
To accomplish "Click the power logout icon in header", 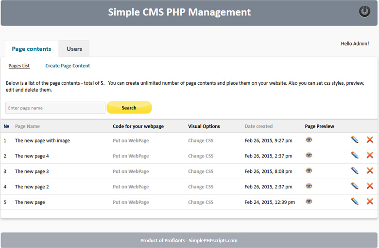I will pos(364,11).
